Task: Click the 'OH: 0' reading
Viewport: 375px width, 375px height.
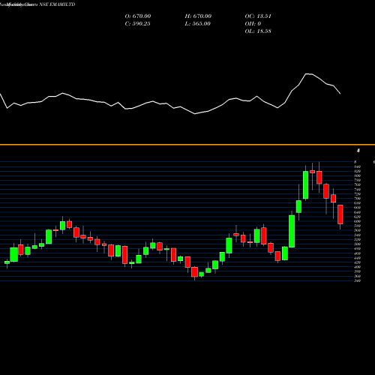Action: coord(253,24)
